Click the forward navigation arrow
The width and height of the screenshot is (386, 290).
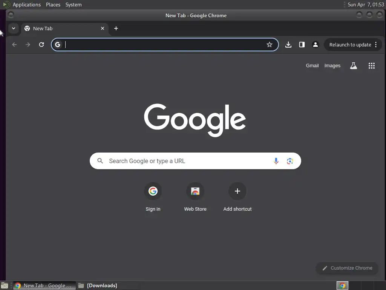click(28, 45)
